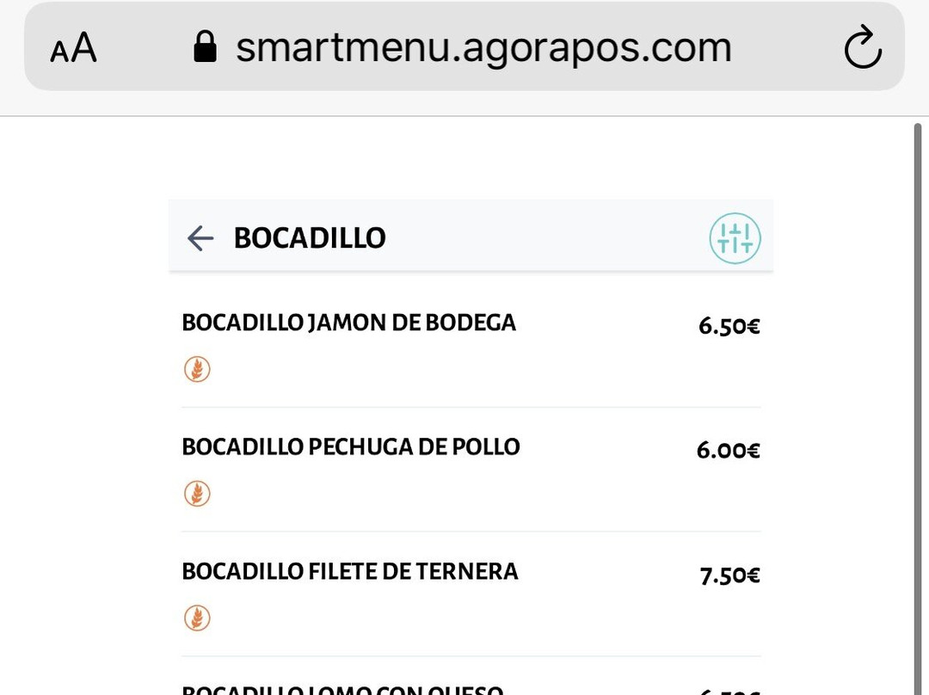
Task: Reload the page with the refresh icon
Action: coord(863,46)
